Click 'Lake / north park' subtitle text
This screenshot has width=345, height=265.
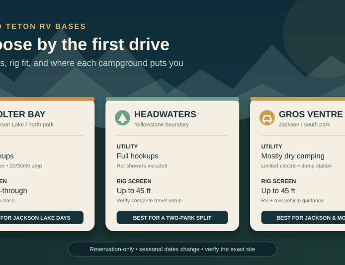click(33, 125)
